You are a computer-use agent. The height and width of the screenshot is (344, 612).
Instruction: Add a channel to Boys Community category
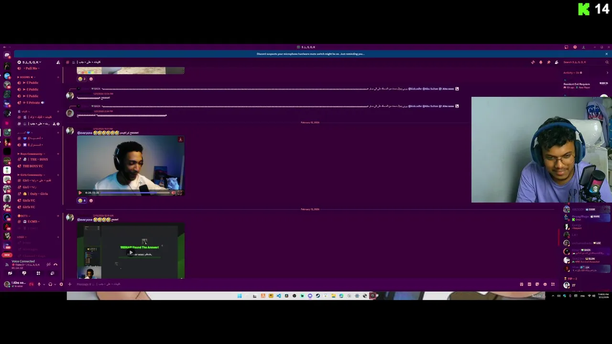58,154
